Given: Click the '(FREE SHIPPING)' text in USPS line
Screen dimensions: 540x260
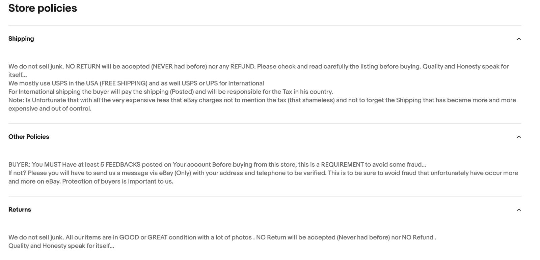Looking at the screenshot, I should [124, 83].
